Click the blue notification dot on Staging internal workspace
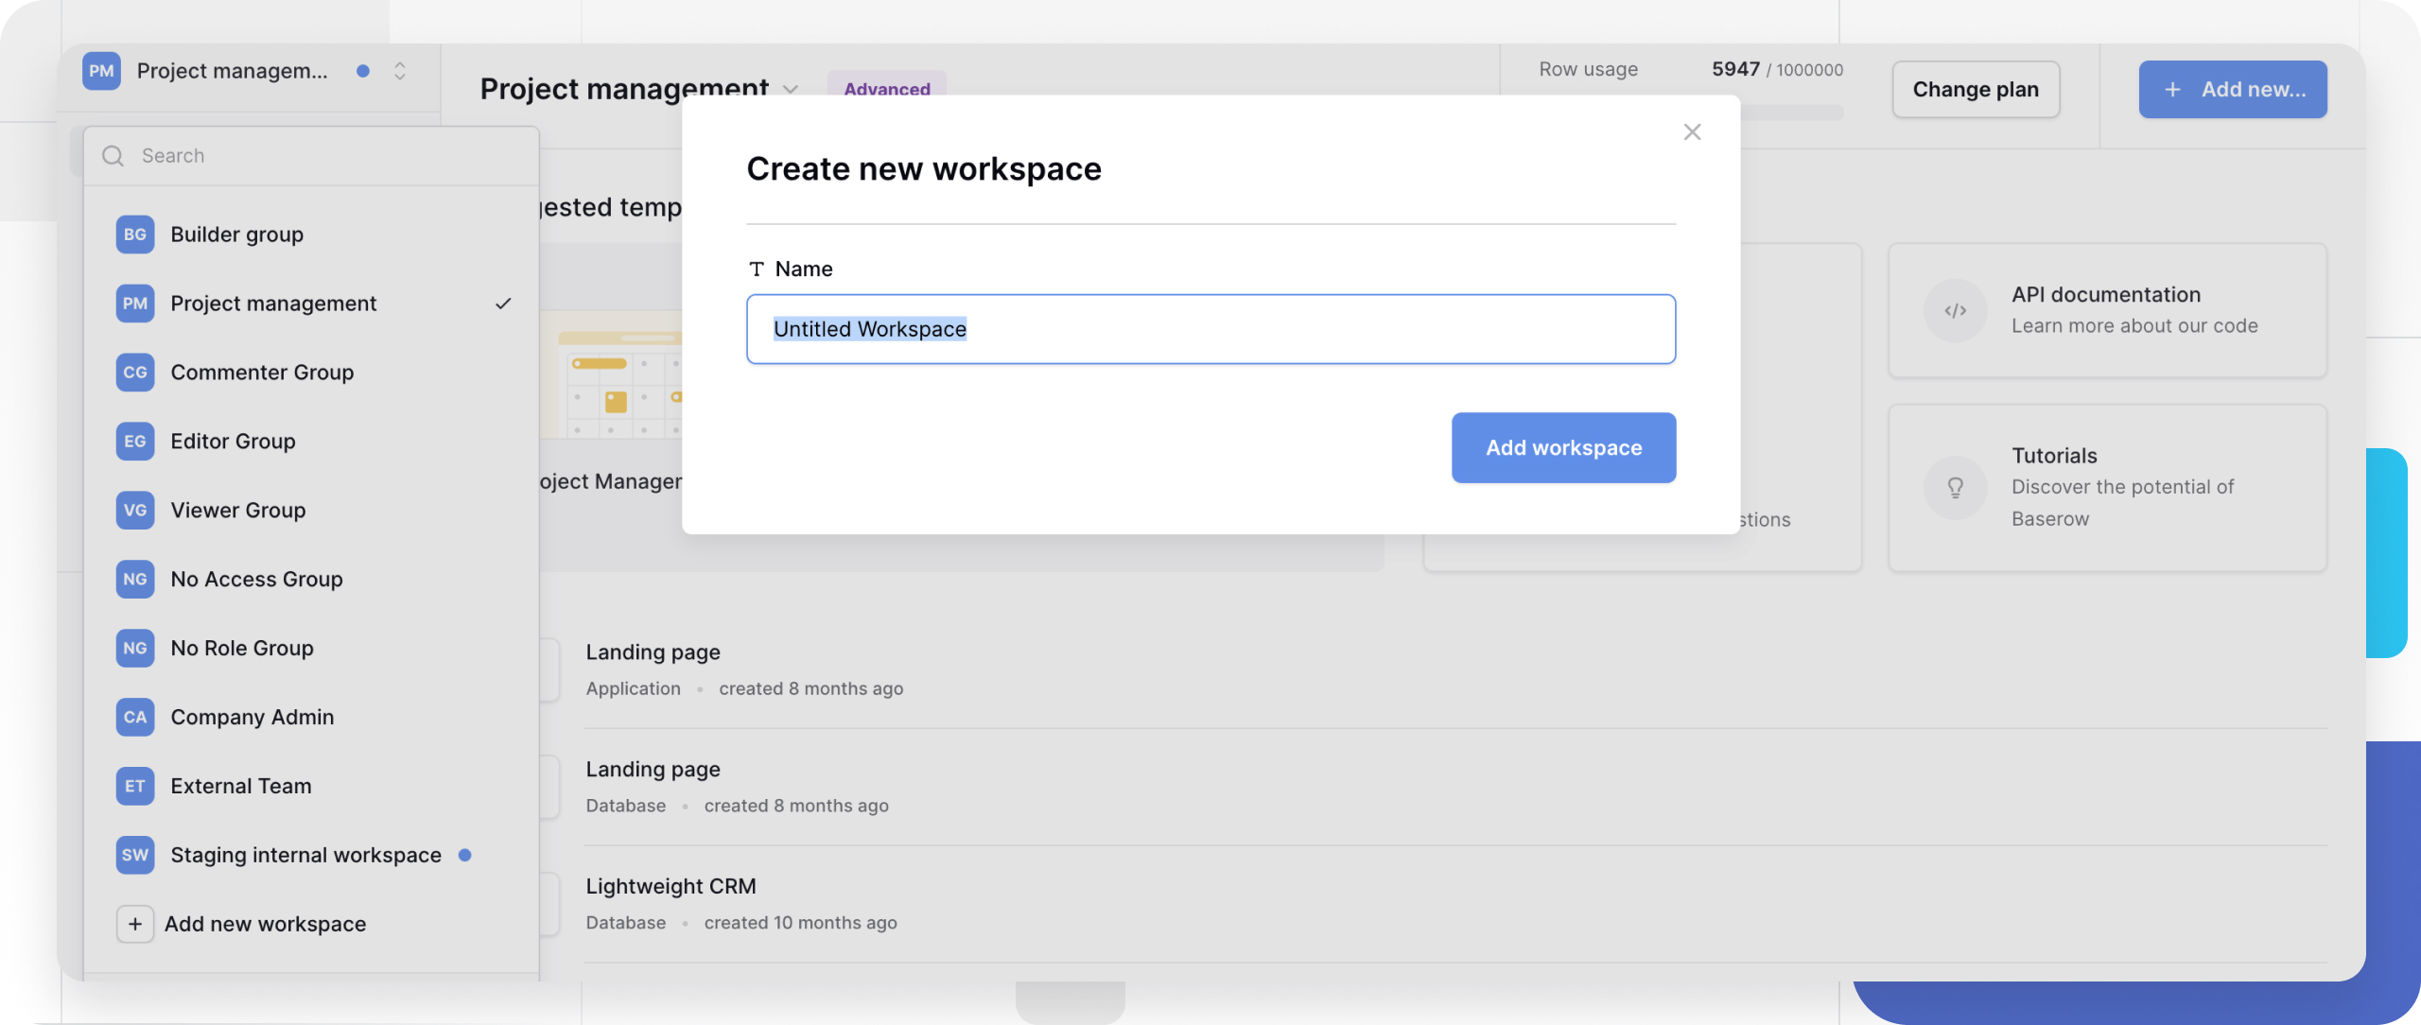Screen dimensions: 2421x1025 [x=464, y=854]
